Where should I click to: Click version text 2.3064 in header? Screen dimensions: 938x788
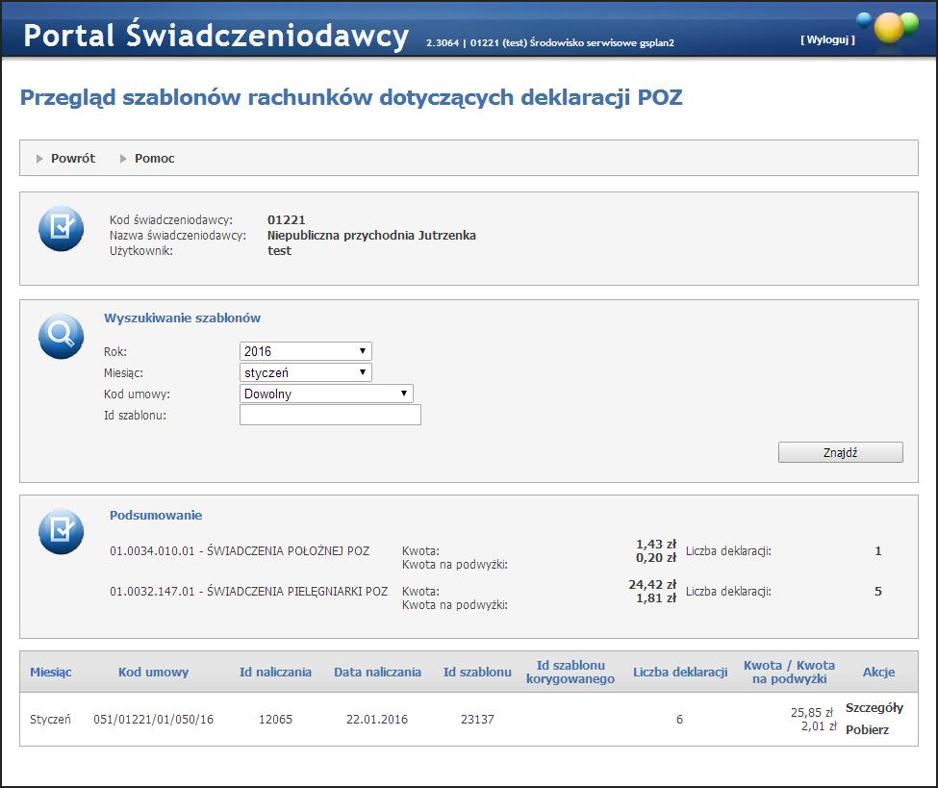[x=443, y=43]
